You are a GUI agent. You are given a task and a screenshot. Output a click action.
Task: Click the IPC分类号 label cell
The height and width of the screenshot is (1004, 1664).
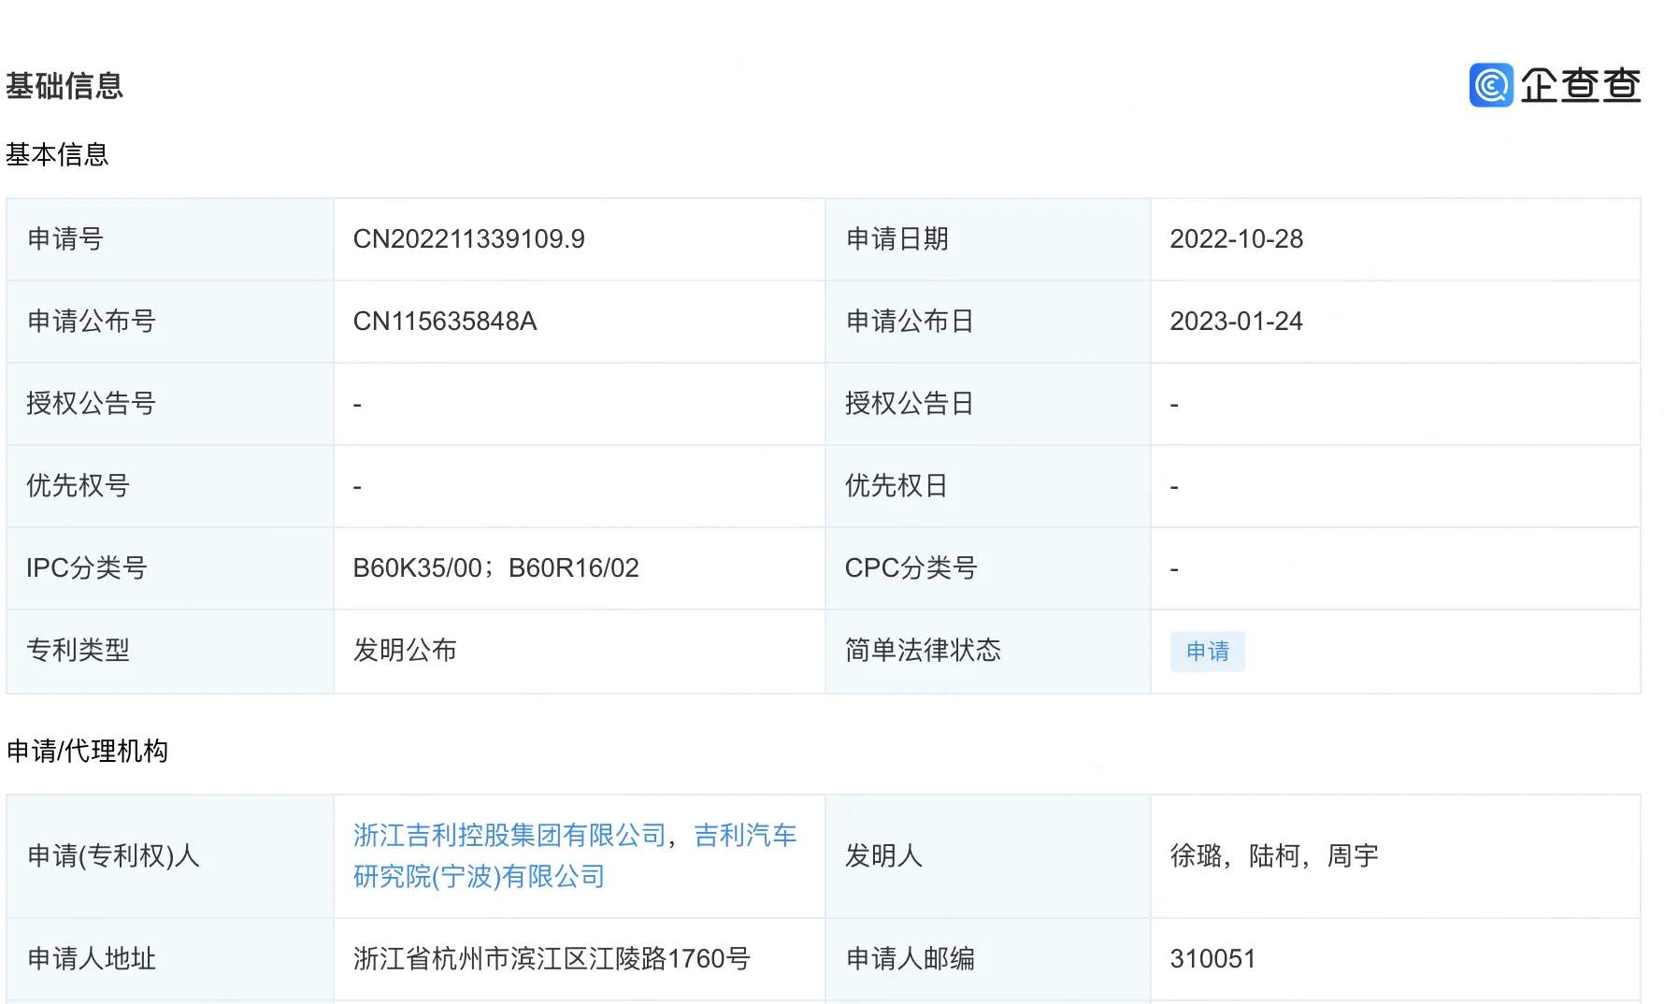point(170,568)
